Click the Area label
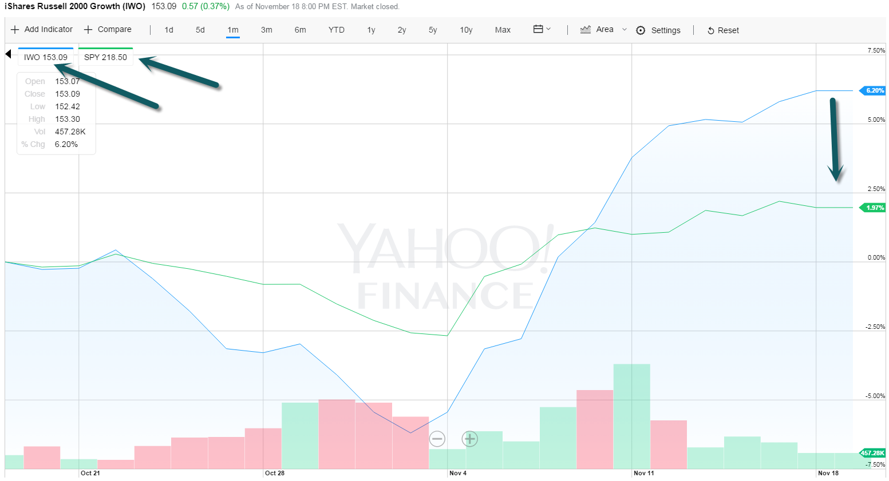 pyautogui.click(x=604, y=30)
